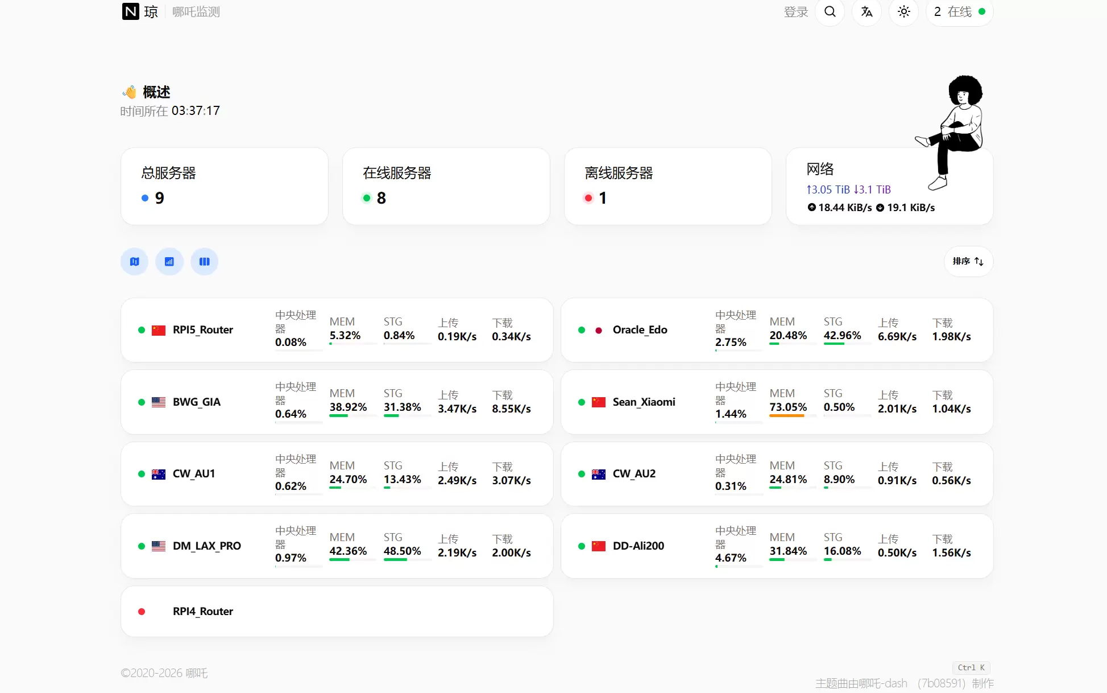Open the 排序 sort dropdown
The image size is (1107, 693).
pos(968,261)
